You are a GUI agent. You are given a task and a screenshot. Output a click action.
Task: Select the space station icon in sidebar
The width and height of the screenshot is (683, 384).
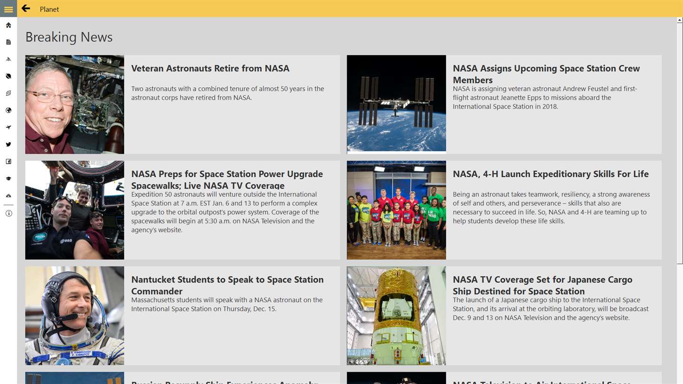(x=9, y=59)
